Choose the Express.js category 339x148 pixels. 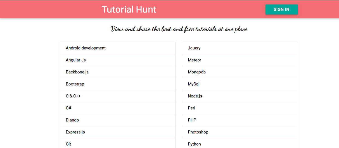[x=118, y=132]
